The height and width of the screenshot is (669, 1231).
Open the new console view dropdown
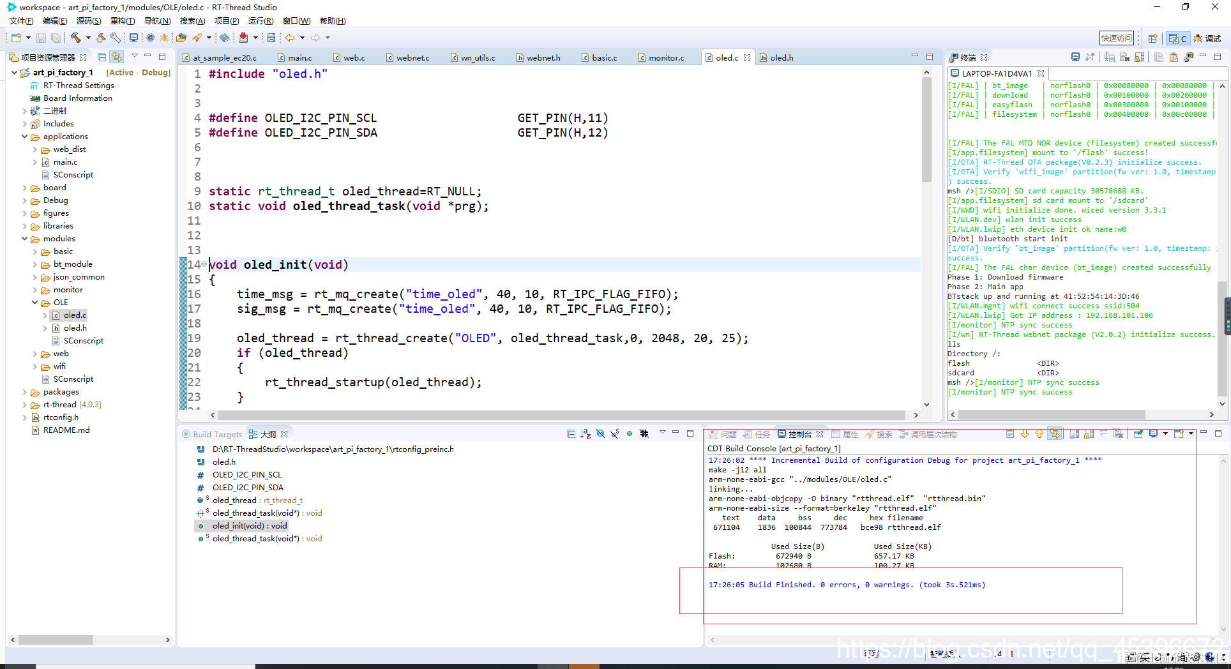[x=1191, y=434]
